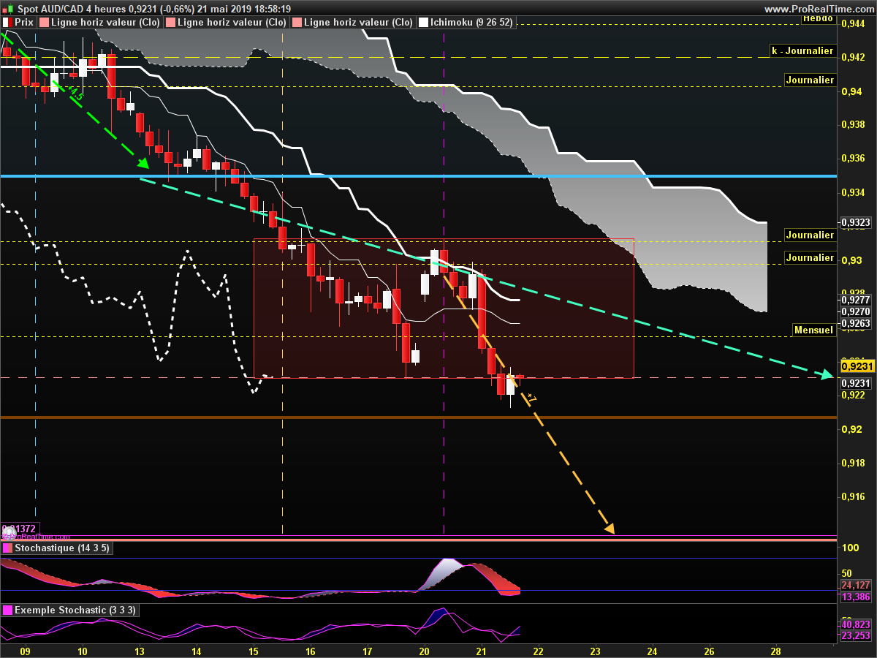The image size is (877, 658).
Task: Click the candlestick chart icon beside Spot AUD/CAD
Action: coord(7,9)
